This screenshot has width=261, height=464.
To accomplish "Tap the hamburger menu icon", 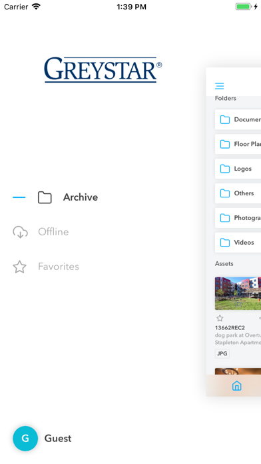I will point(219,86).
